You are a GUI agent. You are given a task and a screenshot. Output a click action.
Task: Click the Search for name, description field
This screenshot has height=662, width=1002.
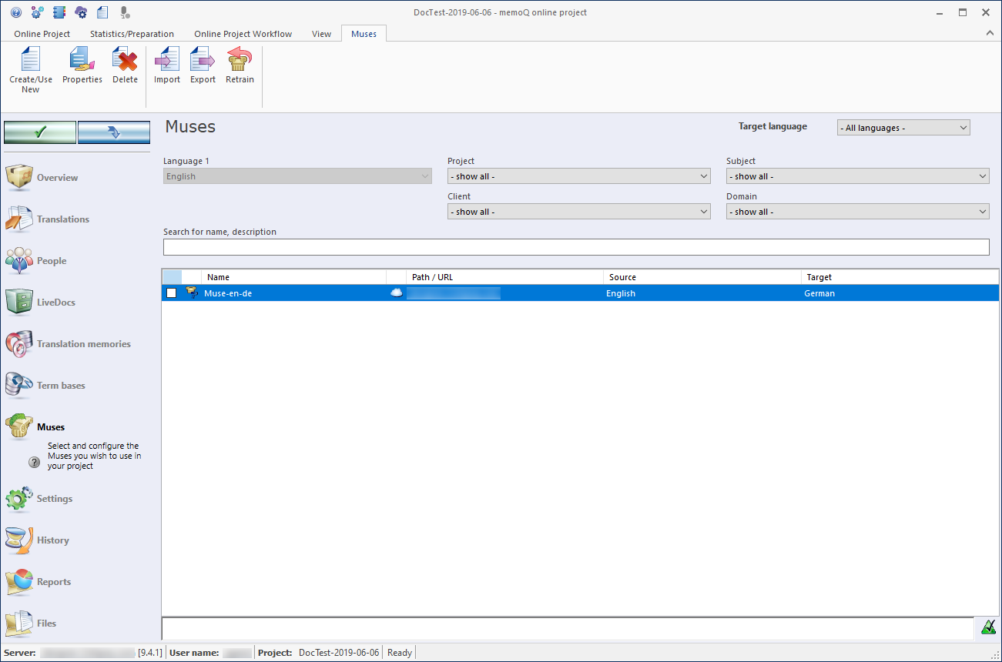575,247
